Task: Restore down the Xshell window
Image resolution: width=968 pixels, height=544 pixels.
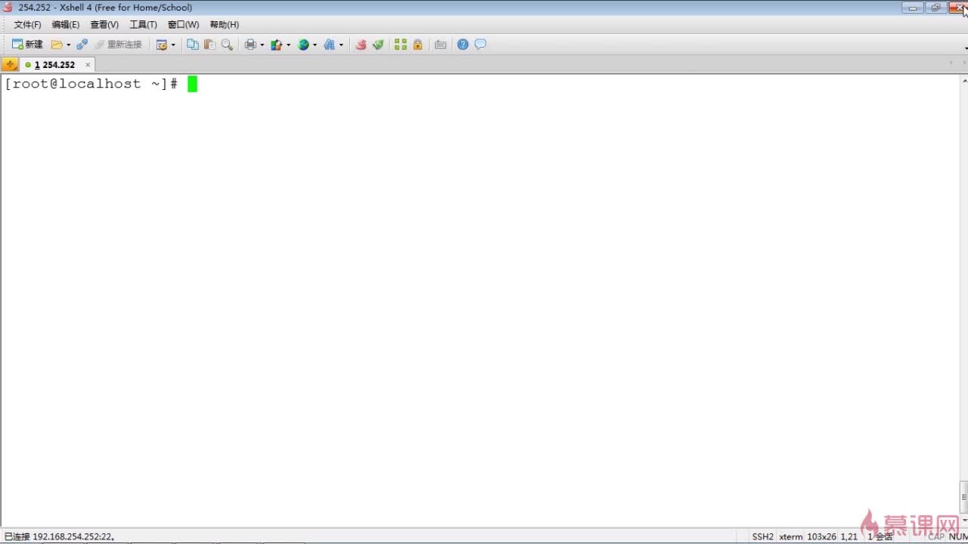Action: 935,8
